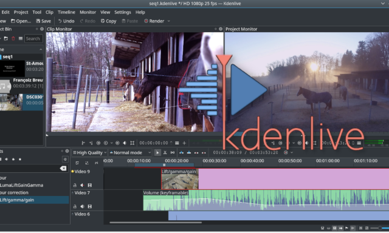Open the Settings menu
Viewport: 389px width, 233px height.
(x=123, y=12)
